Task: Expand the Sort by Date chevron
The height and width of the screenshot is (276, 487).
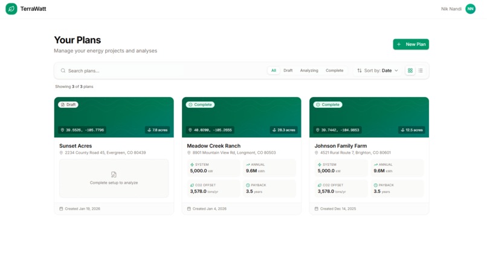Action: tap(396, 71)
